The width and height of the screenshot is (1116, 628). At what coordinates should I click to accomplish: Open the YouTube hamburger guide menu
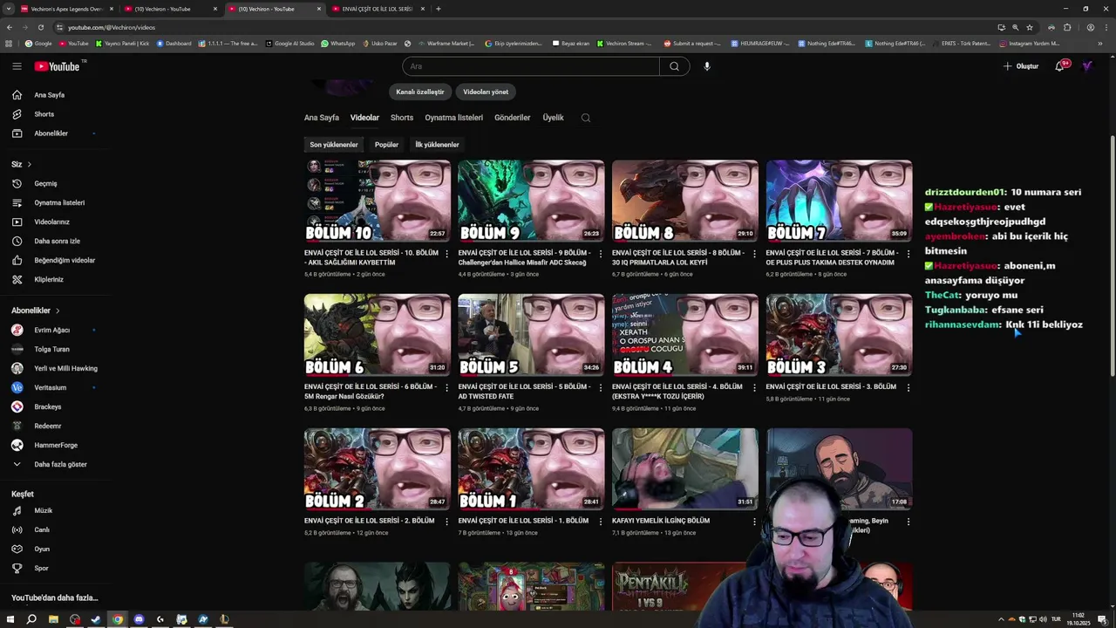17,66
